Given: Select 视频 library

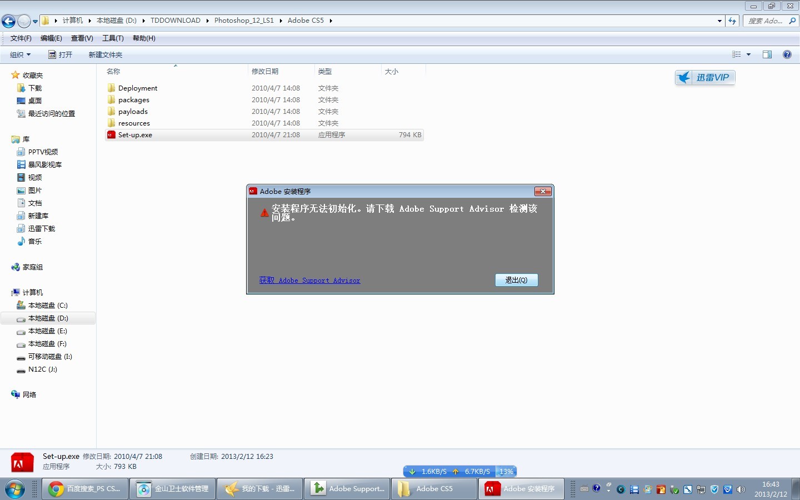Looking at the screenshot, I should point(35,177).
